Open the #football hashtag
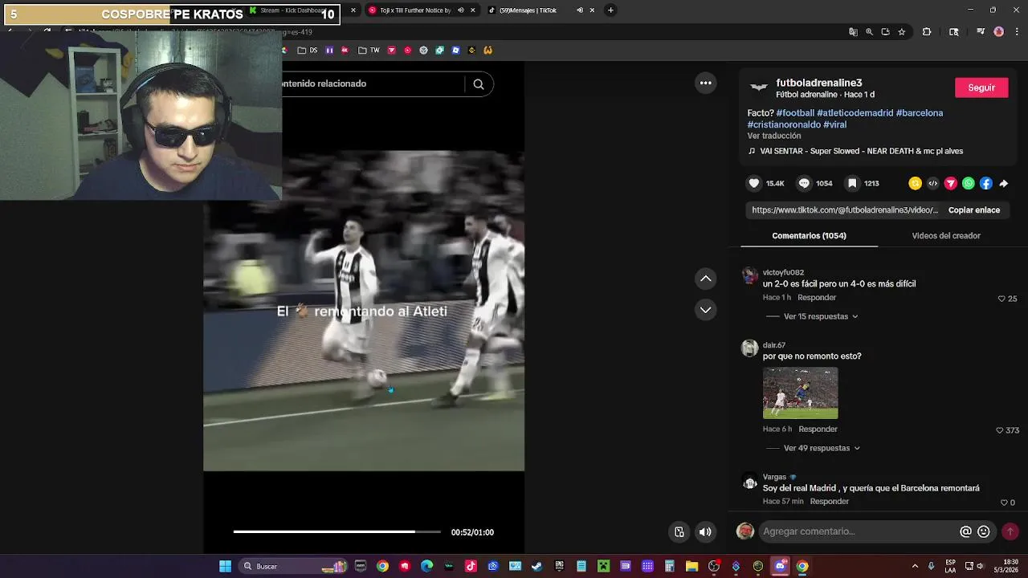The height and width of the screenshot is (578, 1028). 795,113
